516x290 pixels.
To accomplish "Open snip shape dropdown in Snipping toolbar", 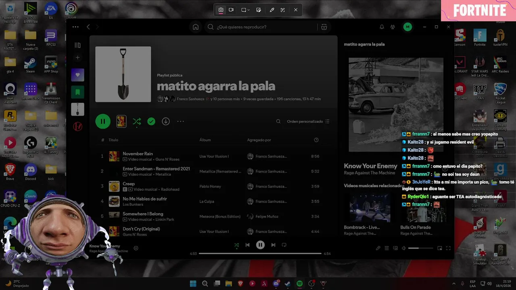I will click(246, 10).
